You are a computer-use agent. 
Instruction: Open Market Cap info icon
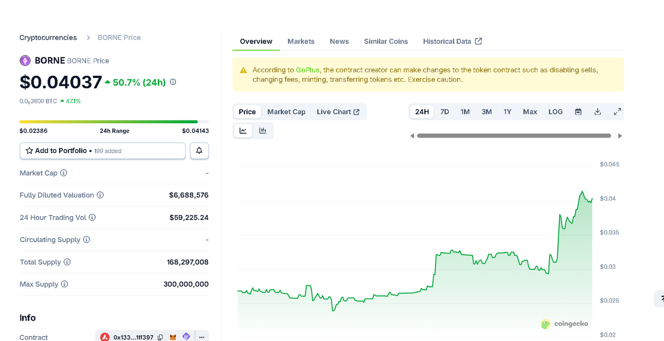pos(64,173)
